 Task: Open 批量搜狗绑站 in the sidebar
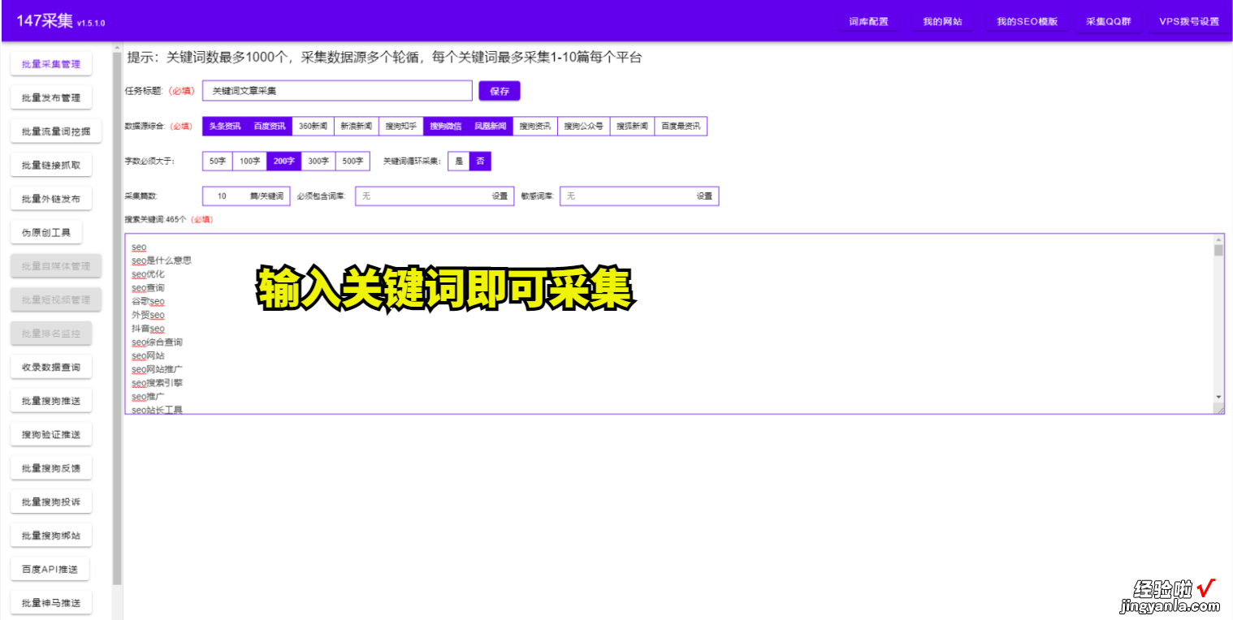coord(51,536)
